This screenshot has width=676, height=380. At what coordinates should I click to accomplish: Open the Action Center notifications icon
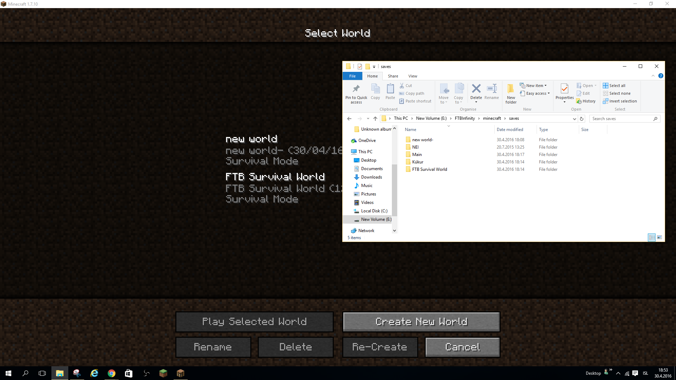pyautogui.click(x=635, y=373)
